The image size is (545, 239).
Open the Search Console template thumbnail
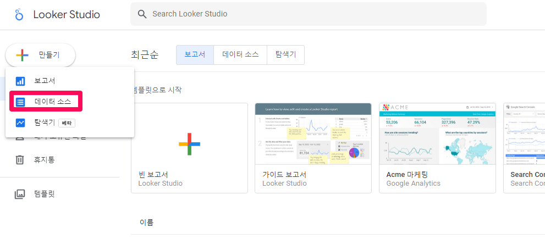[x=524, y=134]
